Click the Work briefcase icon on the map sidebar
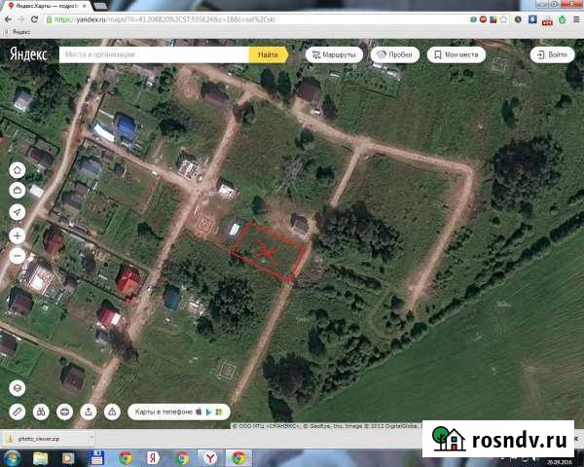The width and height of the screenshot is (584, 467). click(18, 191)
